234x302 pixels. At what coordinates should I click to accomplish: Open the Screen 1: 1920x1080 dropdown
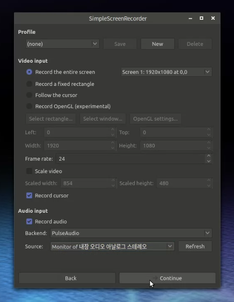pos(166,72)
